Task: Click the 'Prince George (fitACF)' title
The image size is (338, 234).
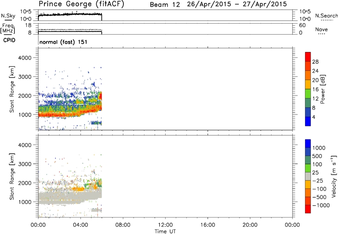Action: pyautogui.click(x=82, y=4)
